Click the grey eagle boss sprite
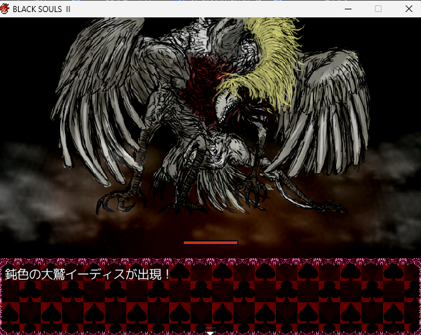 coord(210,116)
